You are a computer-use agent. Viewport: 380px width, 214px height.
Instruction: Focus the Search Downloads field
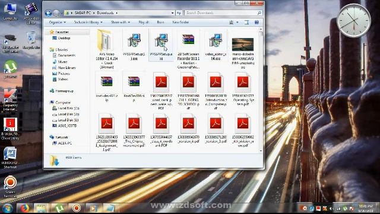(223, 13)
